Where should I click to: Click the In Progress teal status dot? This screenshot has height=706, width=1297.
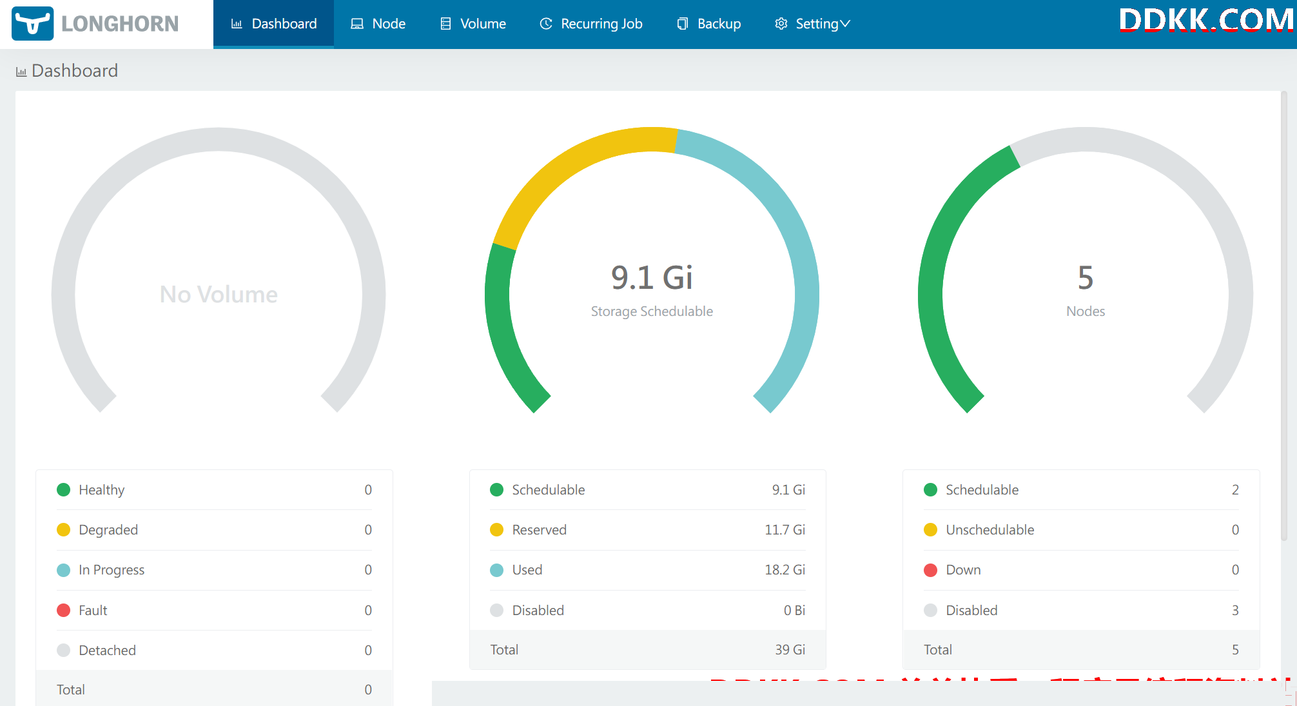[x=63, y=570]
